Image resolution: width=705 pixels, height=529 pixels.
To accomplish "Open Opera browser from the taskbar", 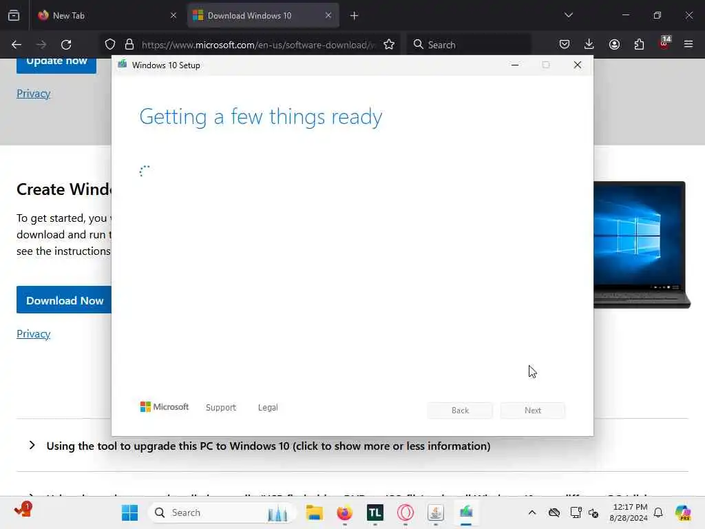I will (x=406, y=512).
